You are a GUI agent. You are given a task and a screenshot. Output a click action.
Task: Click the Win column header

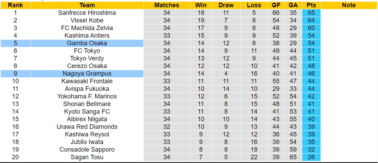[x=201, y=5]
